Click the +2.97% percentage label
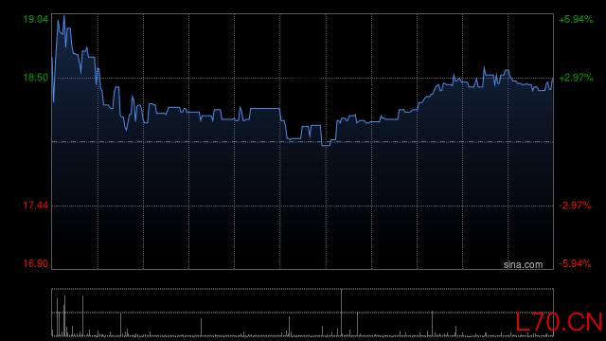This screenshot has height=341, width=606. point(576,78)
